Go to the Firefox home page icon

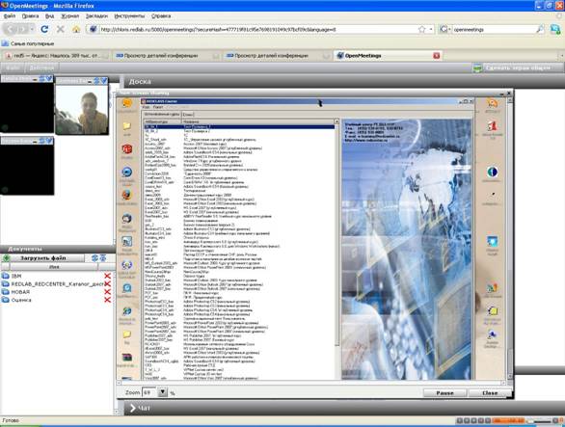pyautogui.click(x=76, y=30)
